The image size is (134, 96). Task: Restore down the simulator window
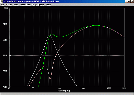point(129,2)
